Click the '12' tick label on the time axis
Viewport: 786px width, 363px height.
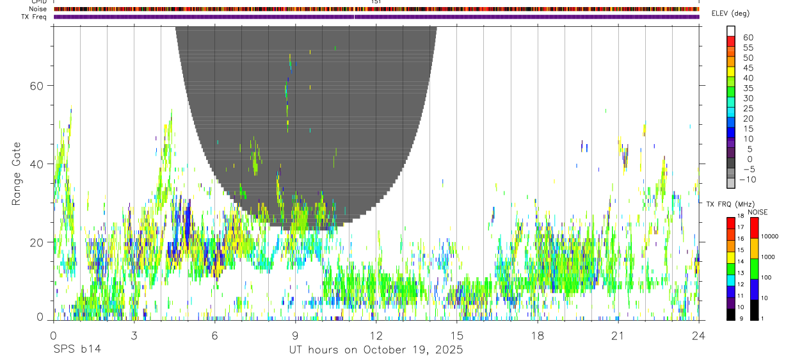(376, 335)
